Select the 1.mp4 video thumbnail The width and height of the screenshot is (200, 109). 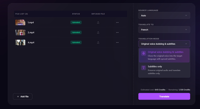click(20, 22)
